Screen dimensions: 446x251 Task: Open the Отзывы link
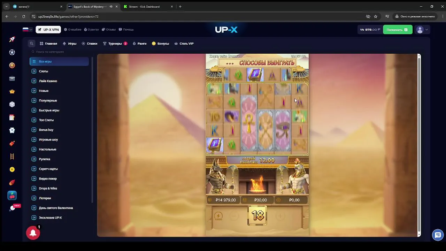tap(109, 30)
